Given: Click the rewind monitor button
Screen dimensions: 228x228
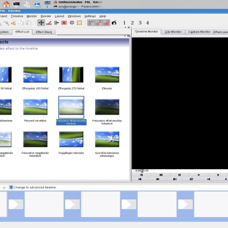Looking at the screenshot, I should [x=161, y=175].
